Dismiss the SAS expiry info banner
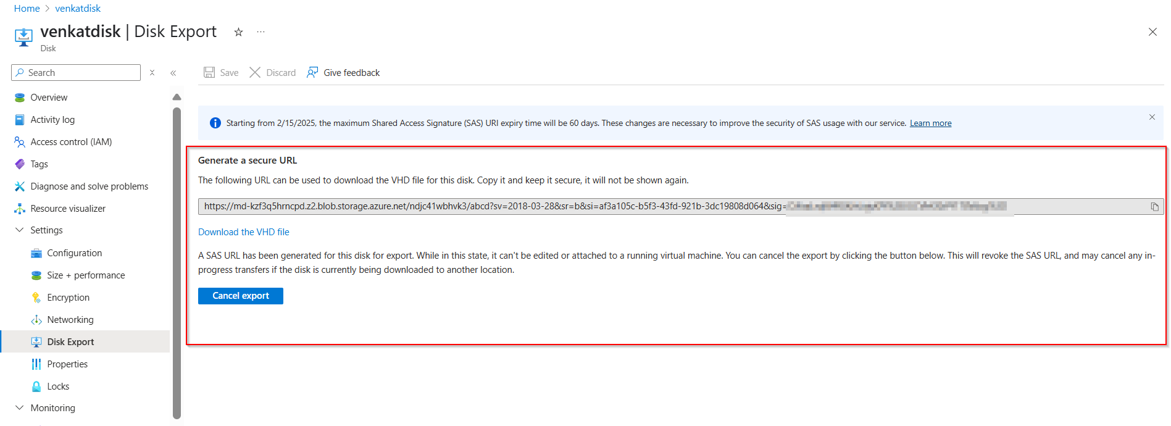Screen dimensions: 1171x426 (1152, 117)
